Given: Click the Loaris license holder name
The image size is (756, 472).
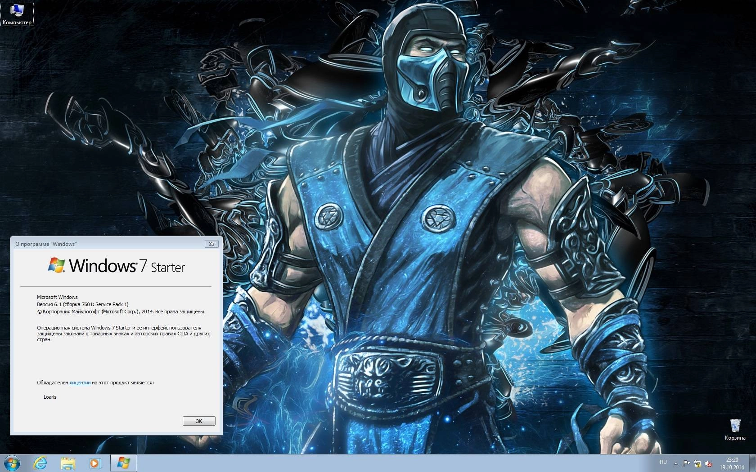Looking at the screenshot, I should click(x=50, y=397).
